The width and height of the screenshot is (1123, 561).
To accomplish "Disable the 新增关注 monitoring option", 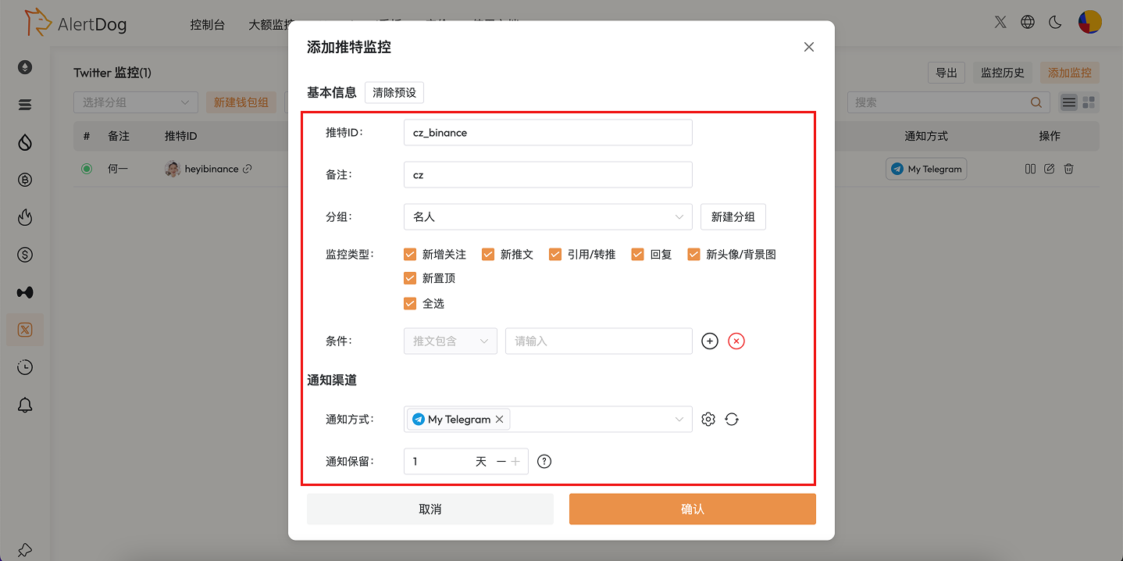I will tap(410, 254).
